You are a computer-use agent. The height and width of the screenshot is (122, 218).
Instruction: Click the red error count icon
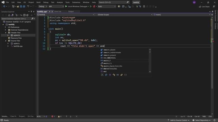[52, 117]
